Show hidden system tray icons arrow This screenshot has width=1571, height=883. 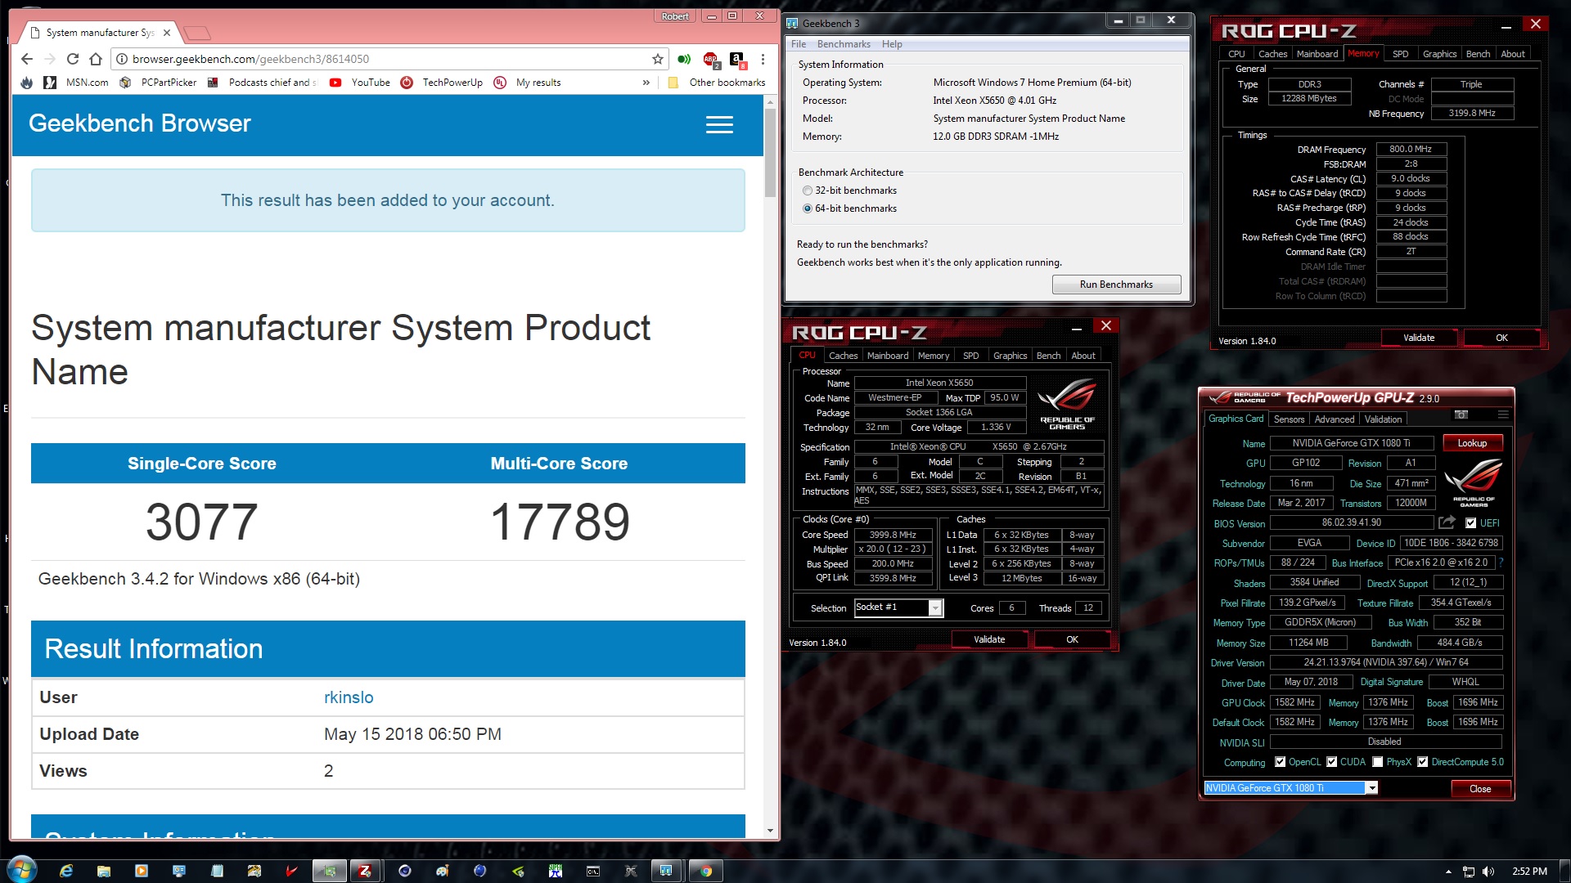click(1448, 872)
